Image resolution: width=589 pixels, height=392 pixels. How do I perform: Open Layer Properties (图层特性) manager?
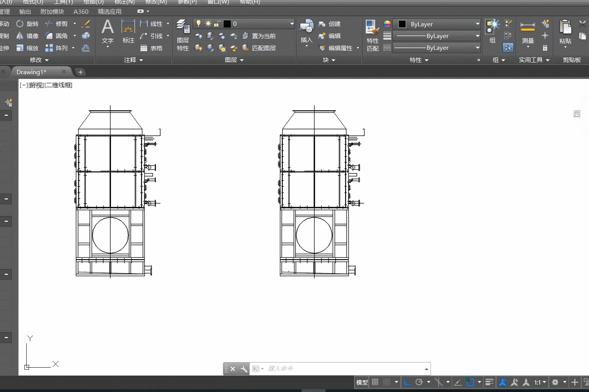click(183, 35)
